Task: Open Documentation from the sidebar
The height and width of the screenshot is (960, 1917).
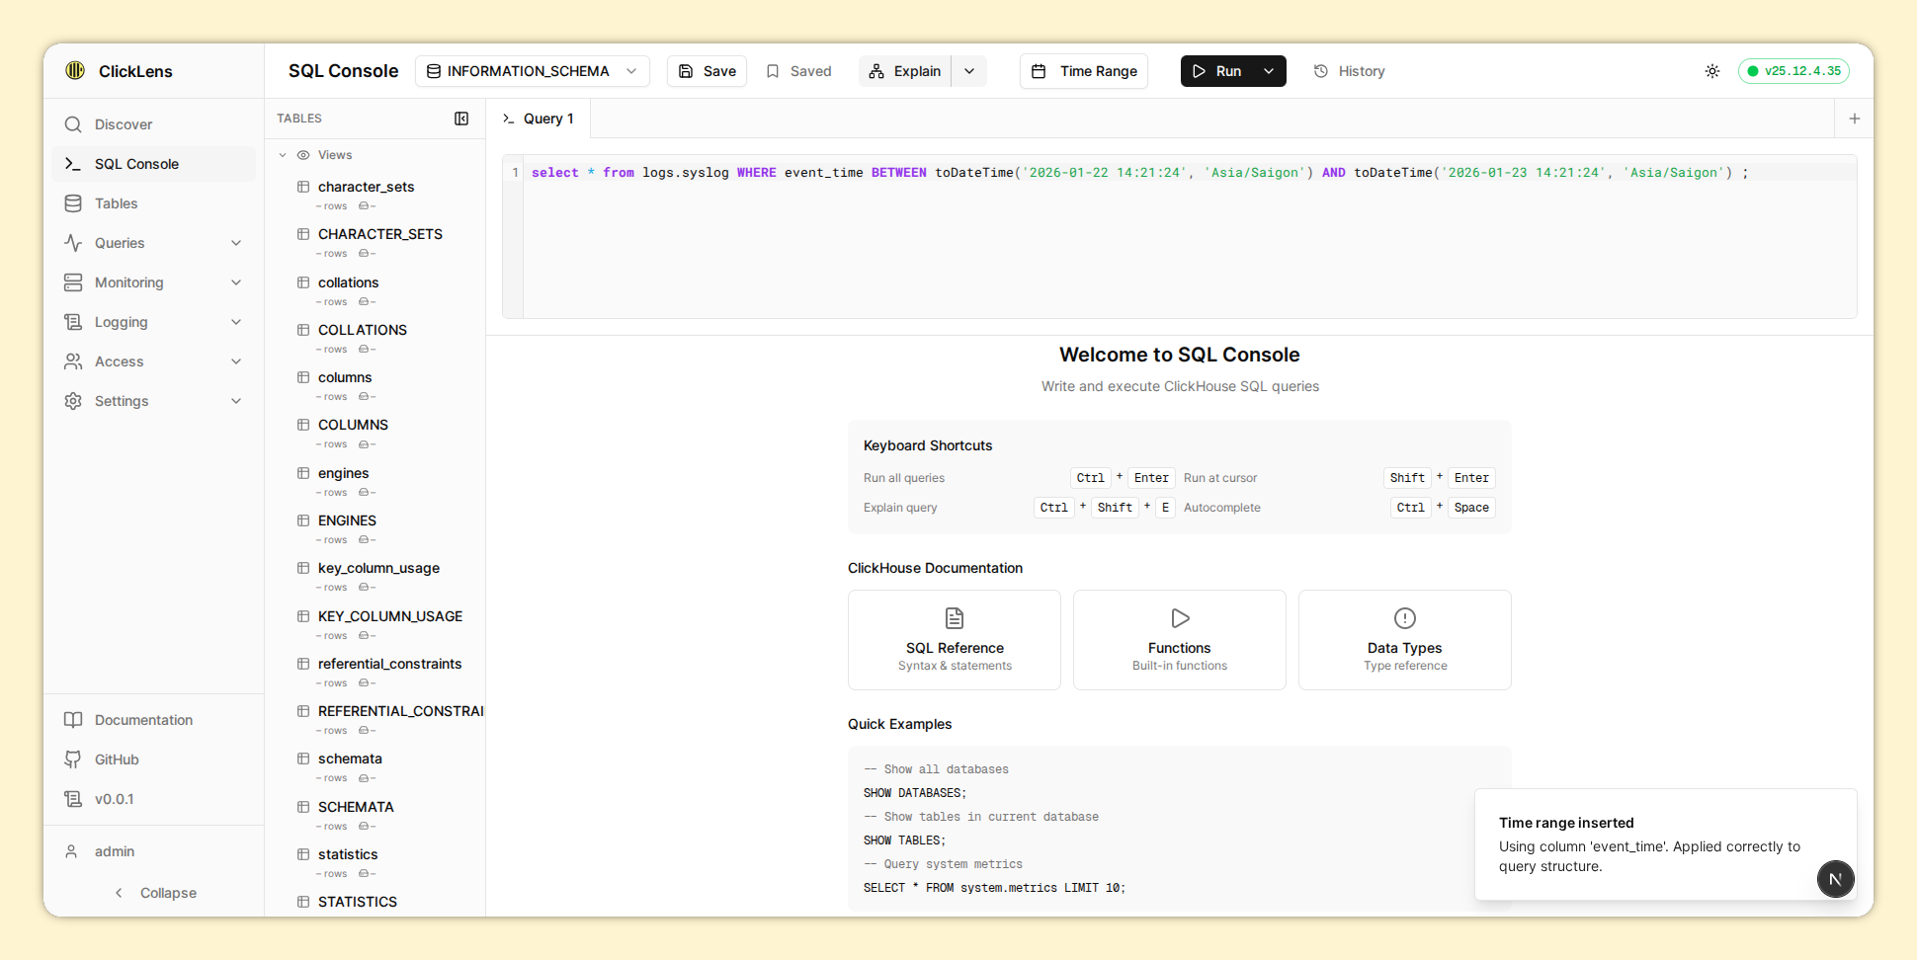Action: pos(142,720)
